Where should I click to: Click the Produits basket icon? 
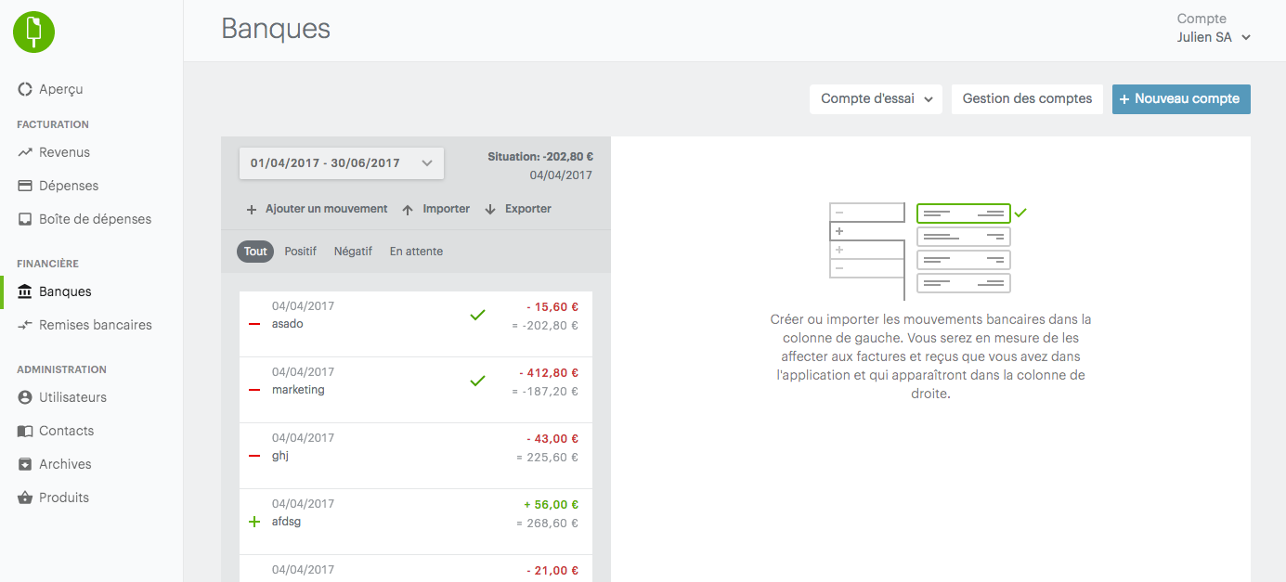pyautogui.click(x=25, y=498)
